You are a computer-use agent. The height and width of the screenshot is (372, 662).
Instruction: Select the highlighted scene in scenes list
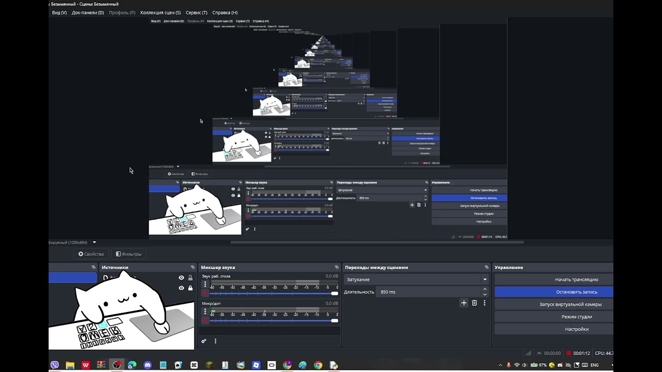pyautogui.click(x=72, y=278)
